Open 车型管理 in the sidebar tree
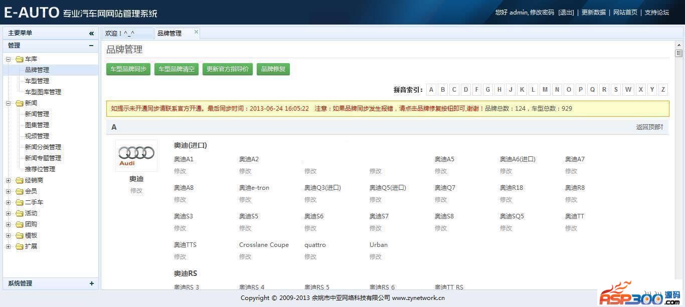The height and width of the screenshot is (307, 685). pyautogui.click(x=37, y=81)
